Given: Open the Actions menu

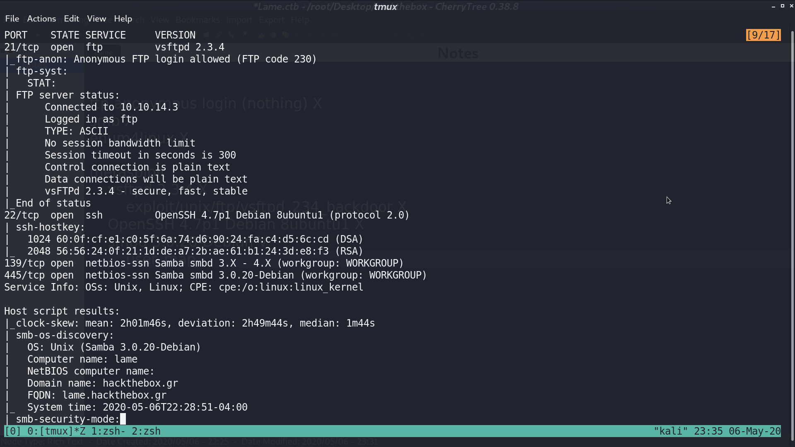Looking at the screenshot, I should click(x=41, y=19).
